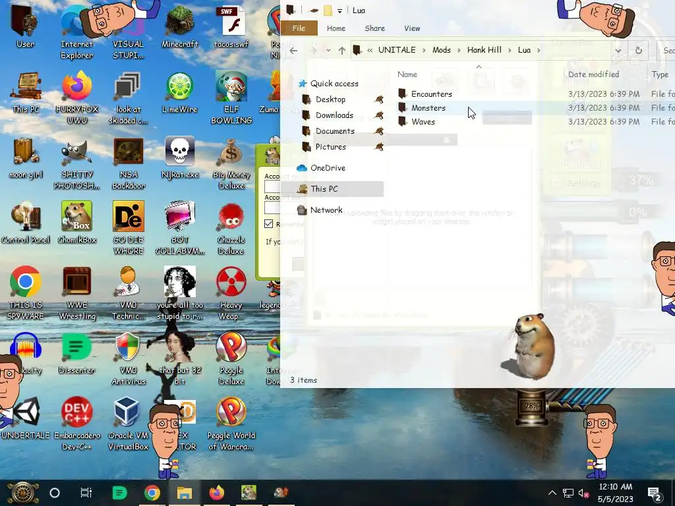
Task: Launch Internet Explorer desktop shortcut
Action: pyautogui.click(x=76, y=32)
